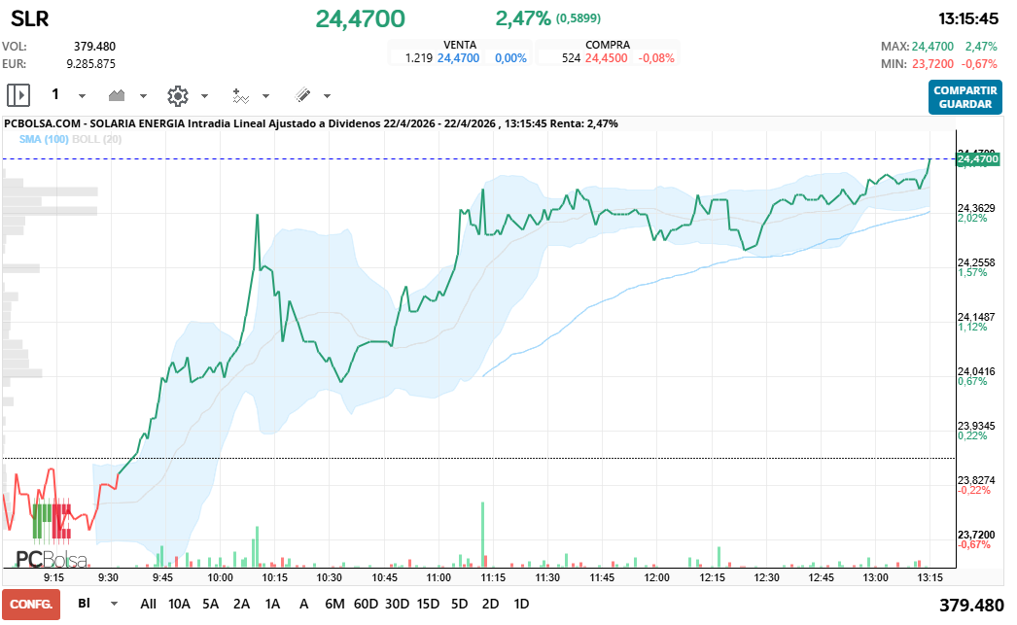Image resolution: width=1017 pixels, height=625 pixels.
Task: Toggle the SMA (100) indicator label
Action: pyautogui.click(x=43, y=139)
